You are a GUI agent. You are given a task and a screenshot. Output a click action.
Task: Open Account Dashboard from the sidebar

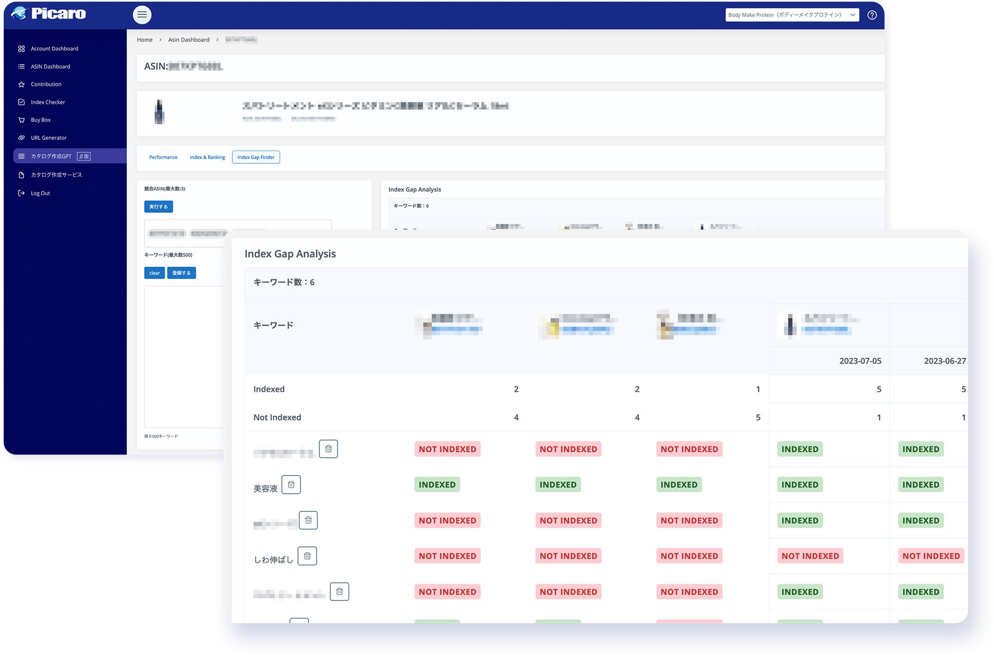click(x=54, y=49)
